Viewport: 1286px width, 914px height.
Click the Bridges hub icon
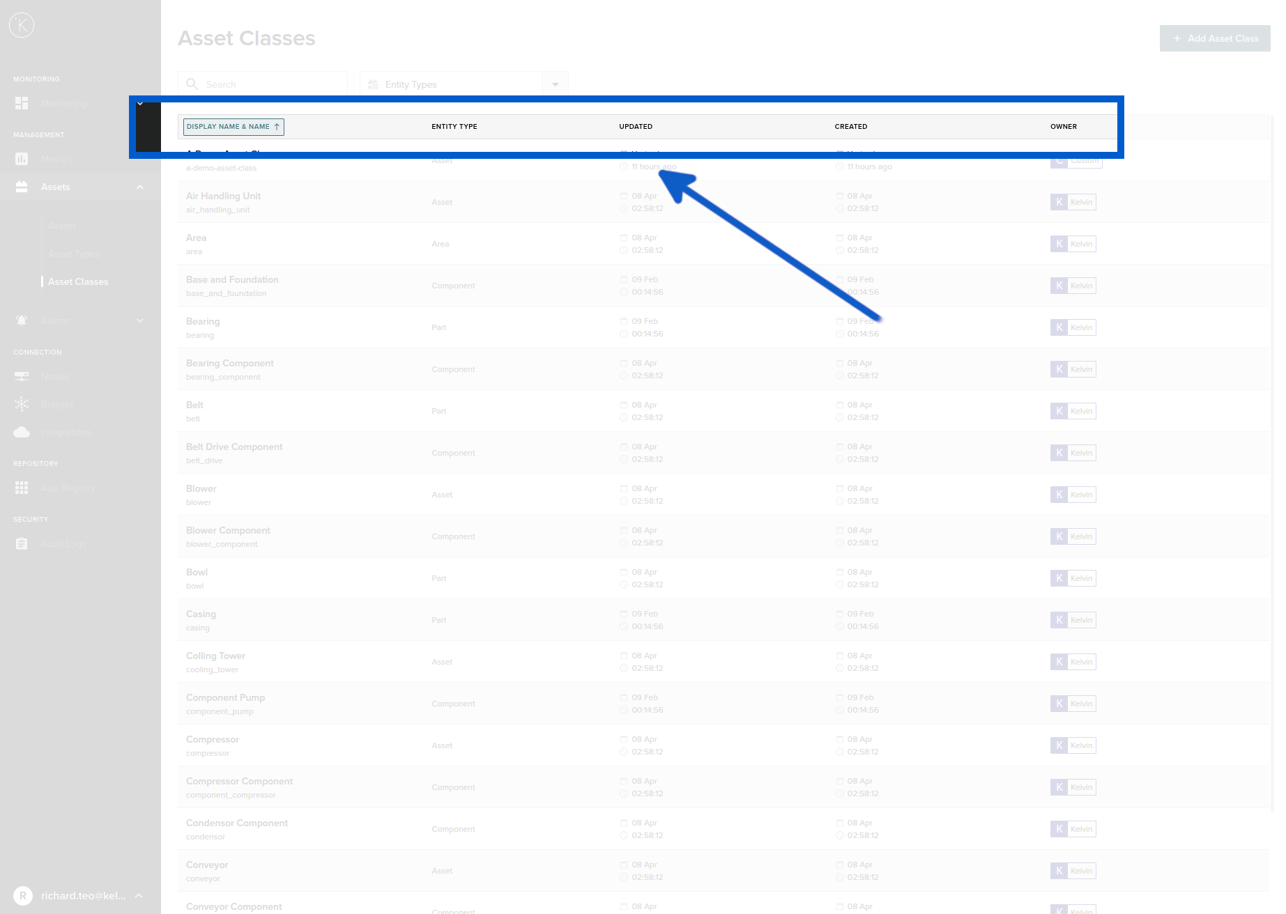click(x=22, y=404)
